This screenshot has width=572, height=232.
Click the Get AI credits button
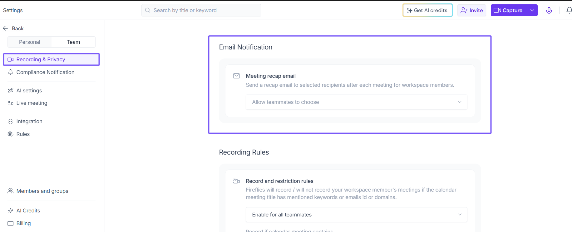pos(427,10)
